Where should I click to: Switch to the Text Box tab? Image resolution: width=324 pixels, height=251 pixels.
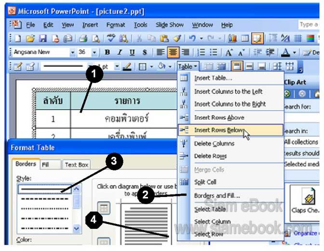point(77,165)
